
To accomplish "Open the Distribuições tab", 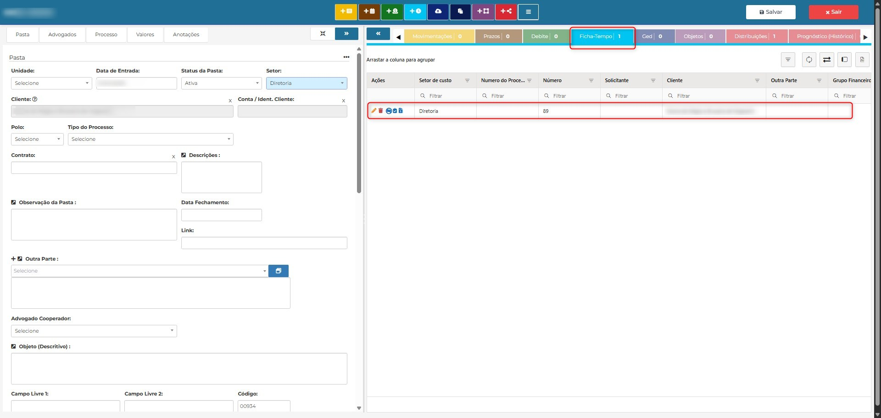I will tap(757, 36).
